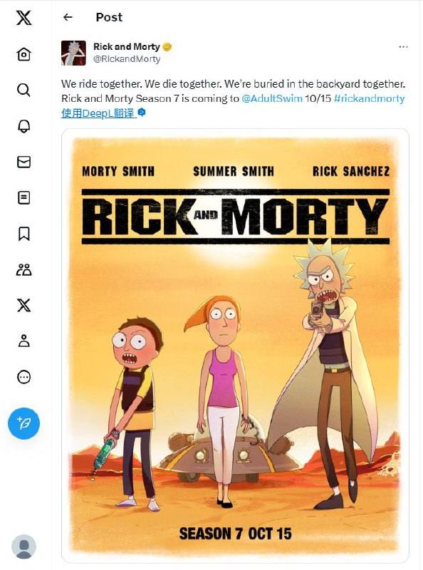
Task: Click the X logo at top of sidebar
Action: (x=24, y=17)
